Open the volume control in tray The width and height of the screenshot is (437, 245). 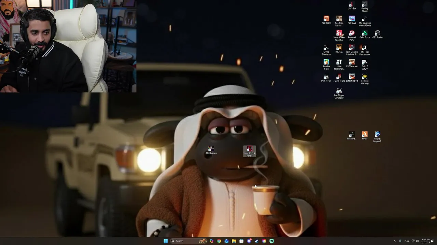[417, 241]
